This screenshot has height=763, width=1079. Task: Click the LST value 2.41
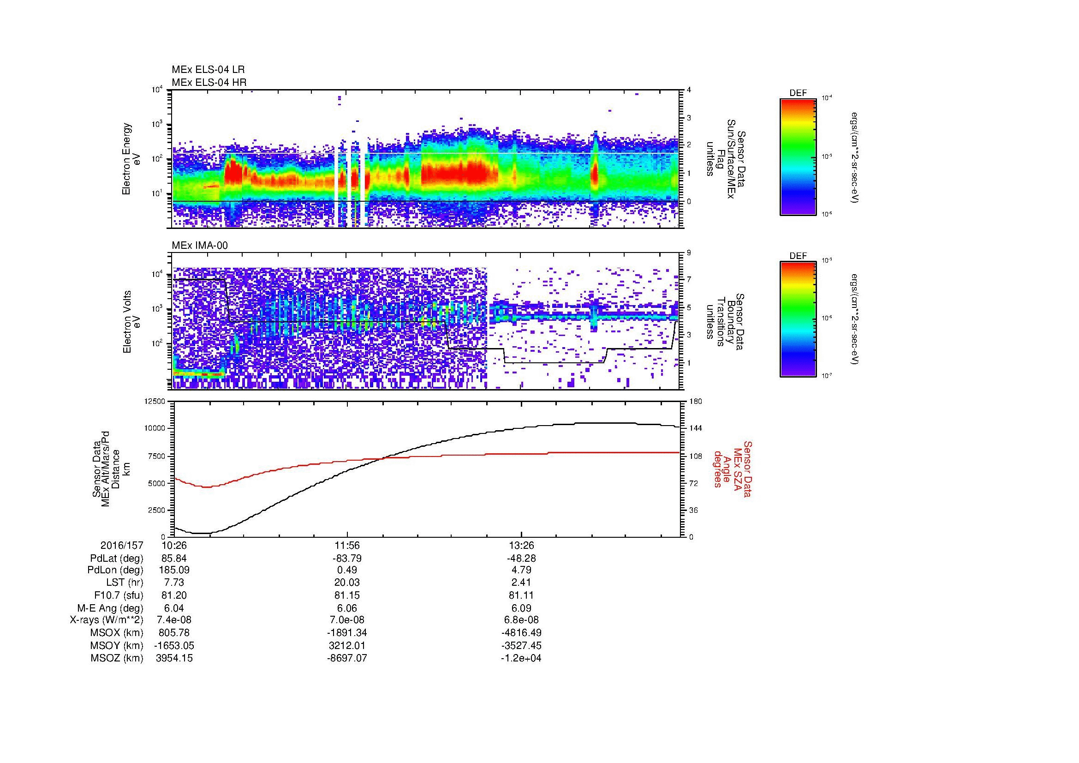click(521, 583)
